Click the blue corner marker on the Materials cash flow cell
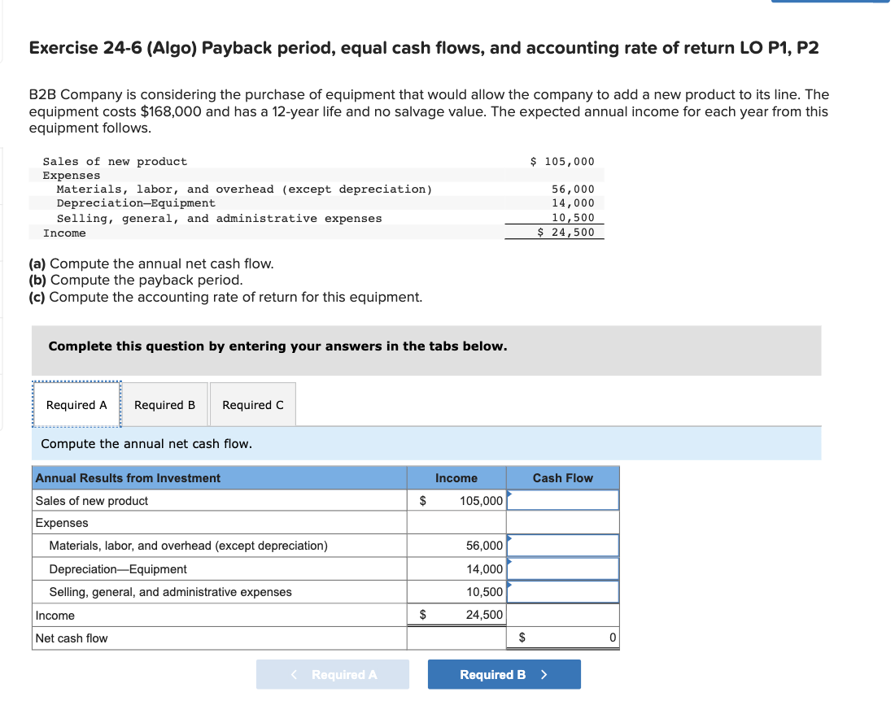The width and height of the screenshot is (895, 727). pyautogui.click(x=509, y=538)
